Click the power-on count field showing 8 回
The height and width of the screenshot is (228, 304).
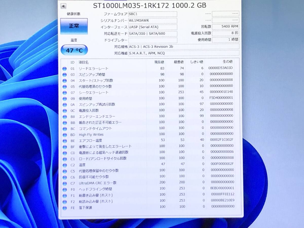click(x=225, y=33)
